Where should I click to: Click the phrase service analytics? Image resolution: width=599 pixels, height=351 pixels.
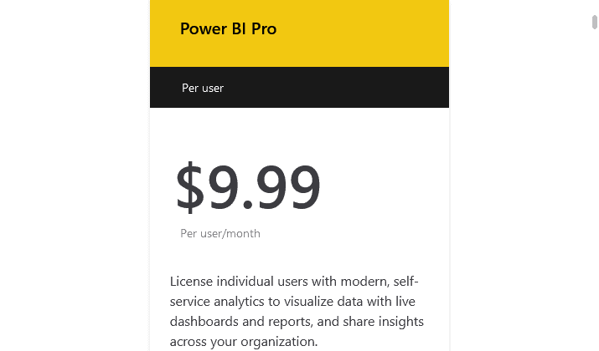coord(217,302)
